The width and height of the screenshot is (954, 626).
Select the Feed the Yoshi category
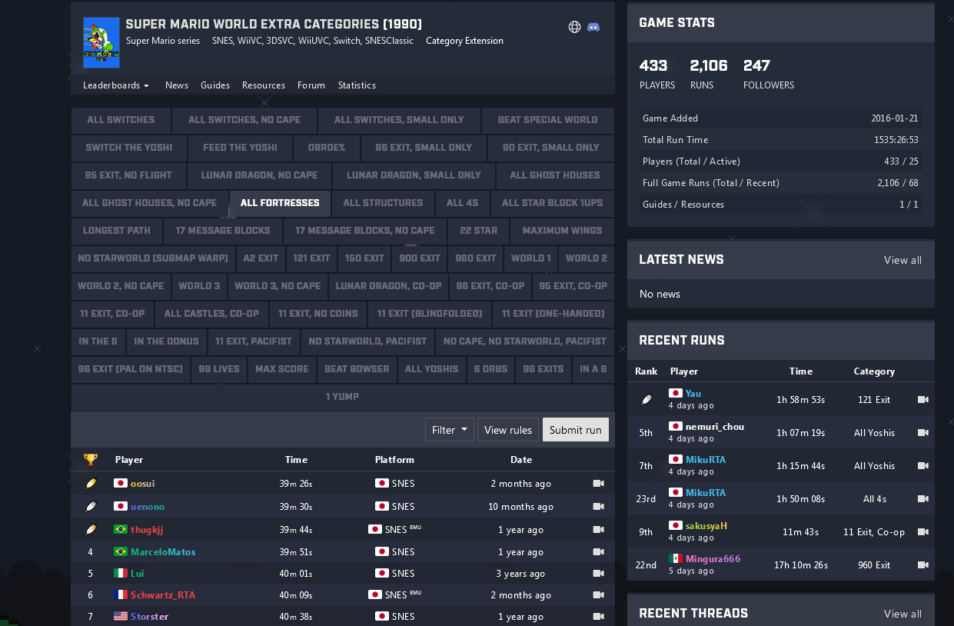pos(240,148)
